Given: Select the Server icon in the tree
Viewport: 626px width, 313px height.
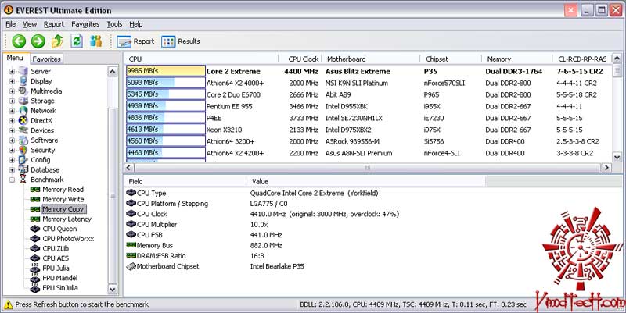Looking at the screenshot, I should point(23,71).
